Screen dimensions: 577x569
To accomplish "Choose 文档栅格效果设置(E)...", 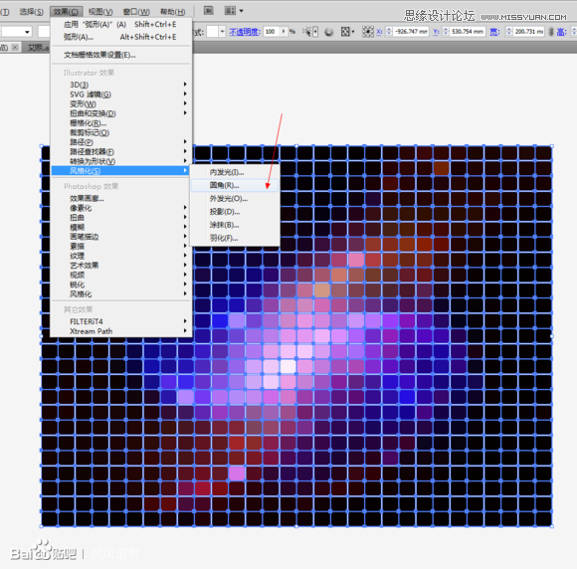I will 121,55.
